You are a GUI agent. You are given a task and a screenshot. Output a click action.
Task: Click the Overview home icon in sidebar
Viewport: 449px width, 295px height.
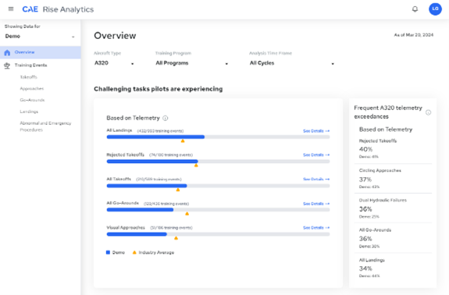[7, 52]
